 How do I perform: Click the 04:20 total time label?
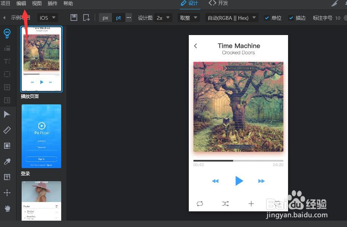tap(278, 165)
